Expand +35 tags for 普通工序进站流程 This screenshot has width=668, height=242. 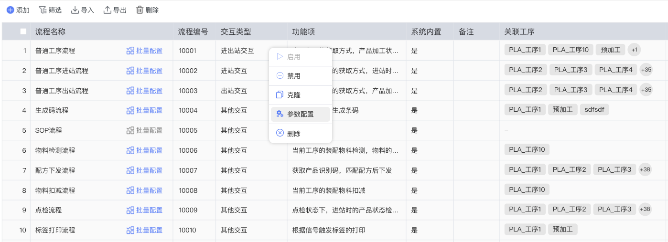pyautogui.click(x=646, y=70)
